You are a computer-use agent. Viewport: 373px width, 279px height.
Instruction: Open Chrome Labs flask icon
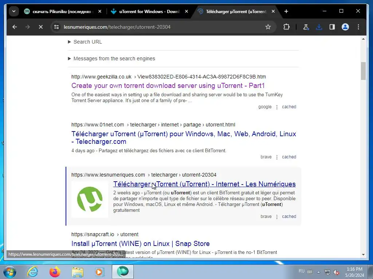(306, 27)
